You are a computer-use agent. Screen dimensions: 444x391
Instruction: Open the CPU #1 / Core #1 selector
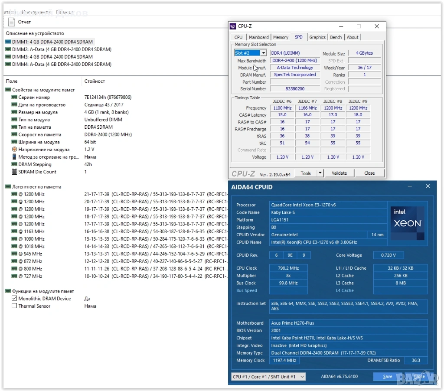pyautogui.click(x=268, y=377)
